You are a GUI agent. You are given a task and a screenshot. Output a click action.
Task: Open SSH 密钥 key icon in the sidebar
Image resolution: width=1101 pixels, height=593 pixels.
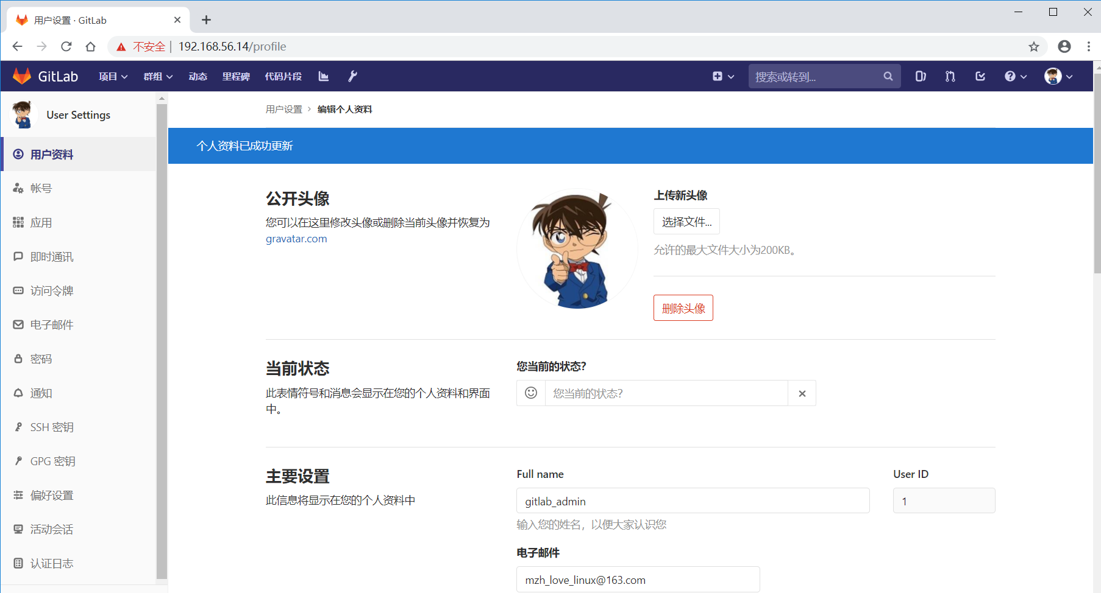[18, 427]
